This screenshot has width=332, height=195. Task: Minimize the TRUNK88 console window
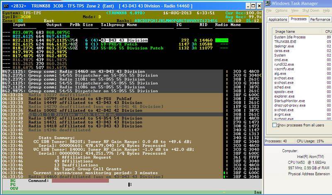coord(248,6)
